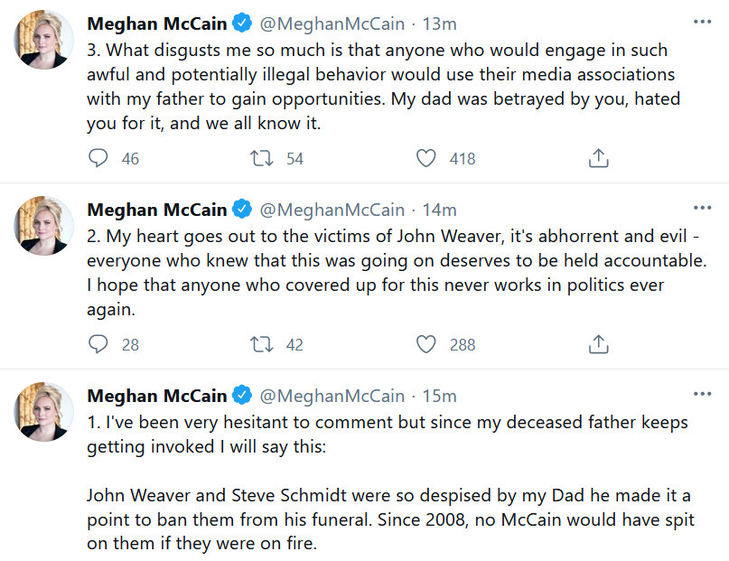Image resolution: width=729 pixels, height=561 pixels.
Task: Open the Meghan McCain name on the first tweet
Action: (x=157, y=23)
